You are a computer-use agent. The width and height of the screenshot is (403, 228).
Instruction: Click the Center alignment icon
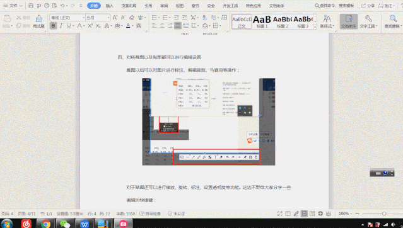[x=162, y=26]
